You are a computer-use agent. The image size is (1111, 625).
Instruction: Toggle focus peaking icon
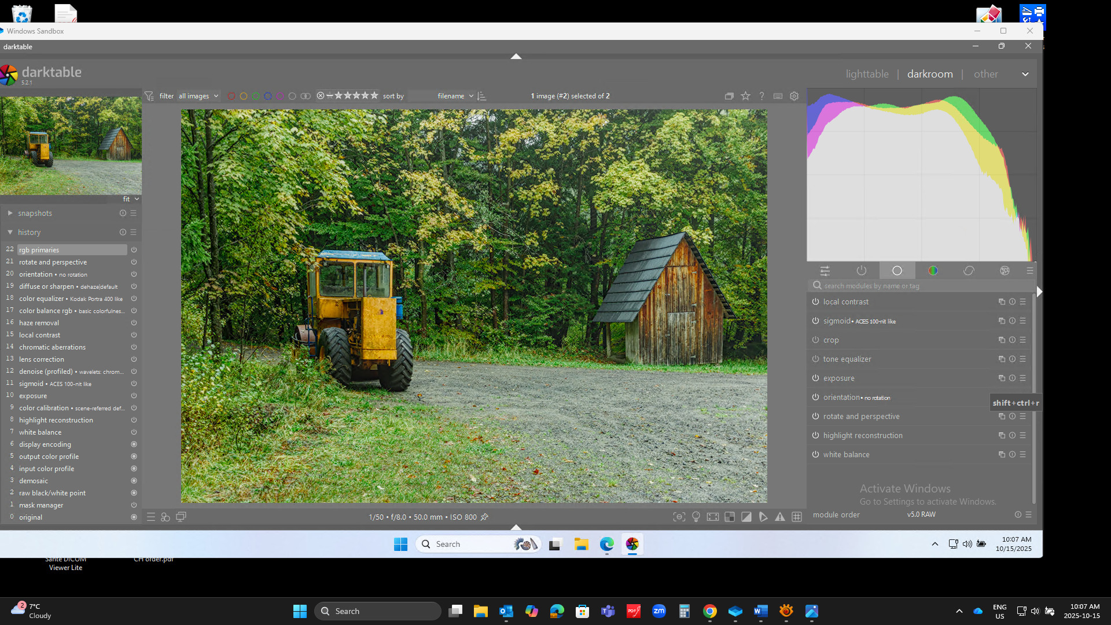coord(679,517)
